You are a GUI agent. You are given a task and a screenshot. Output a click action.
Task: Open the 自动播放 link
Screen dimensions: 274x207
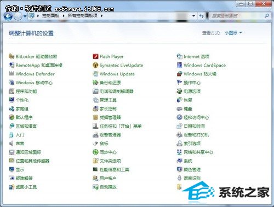[x=108, y=187]
